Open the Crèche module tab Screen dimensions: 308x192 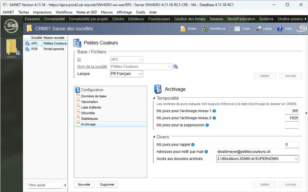[x=118, y=19]
